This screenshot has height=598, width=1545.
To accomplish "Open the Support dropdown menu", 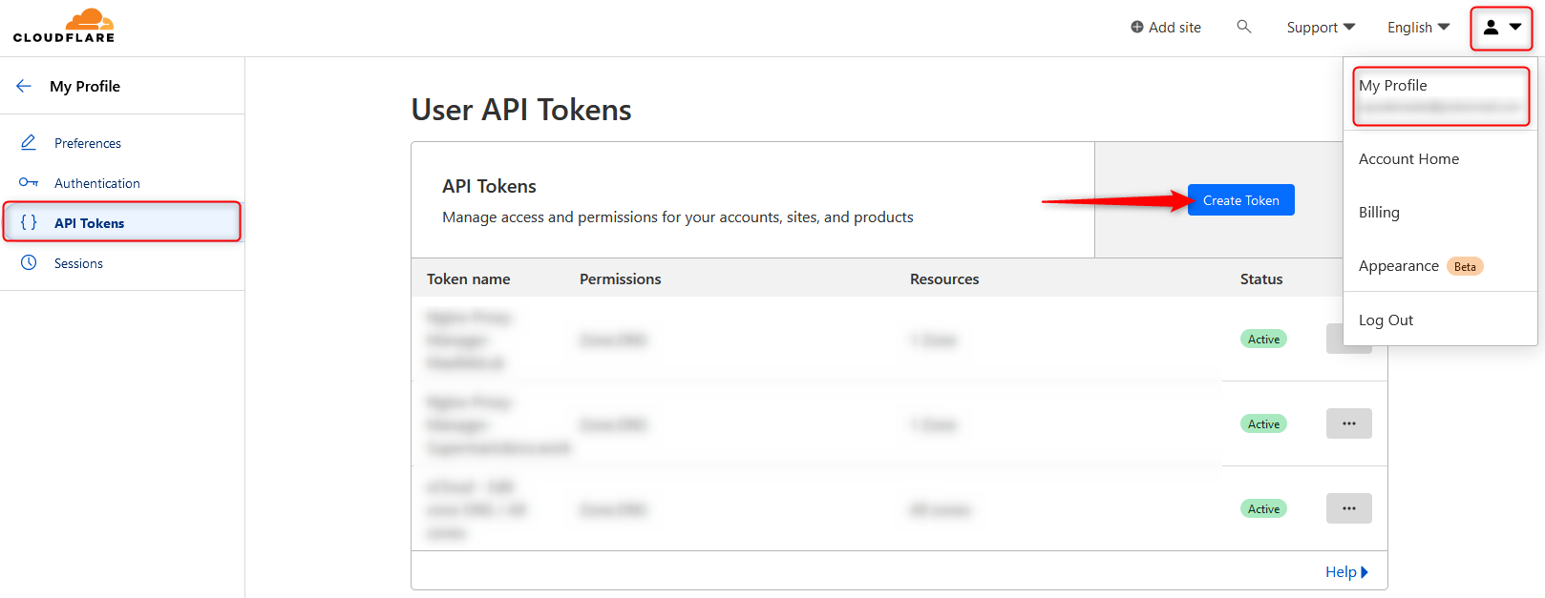I will (1321, 28).
